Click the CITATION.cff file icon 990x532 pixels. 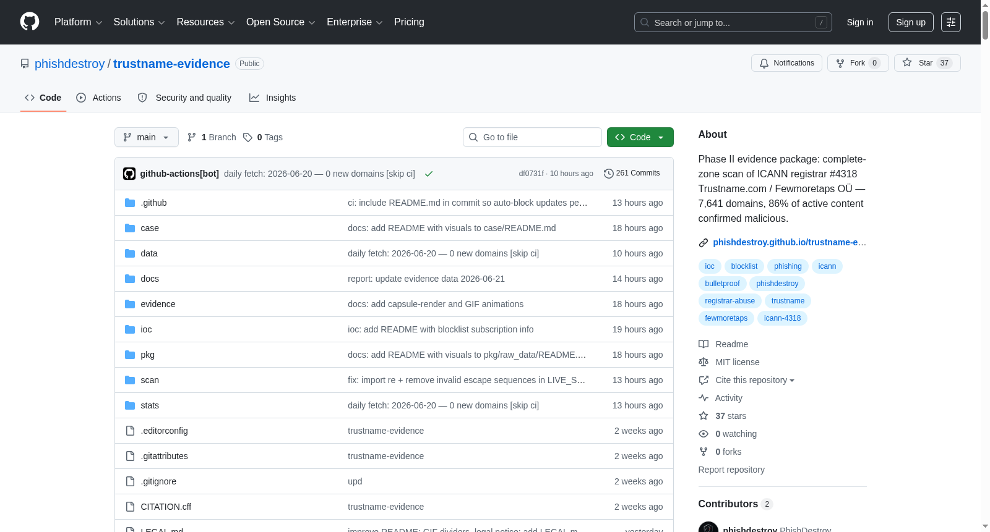(130, 507)
